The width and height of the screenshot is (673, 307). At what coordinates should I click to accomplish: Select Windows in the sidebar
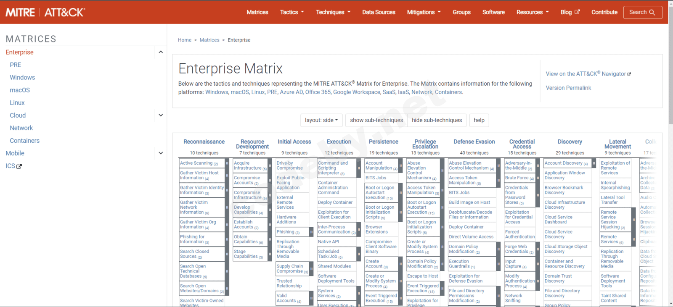click(22, 77)
